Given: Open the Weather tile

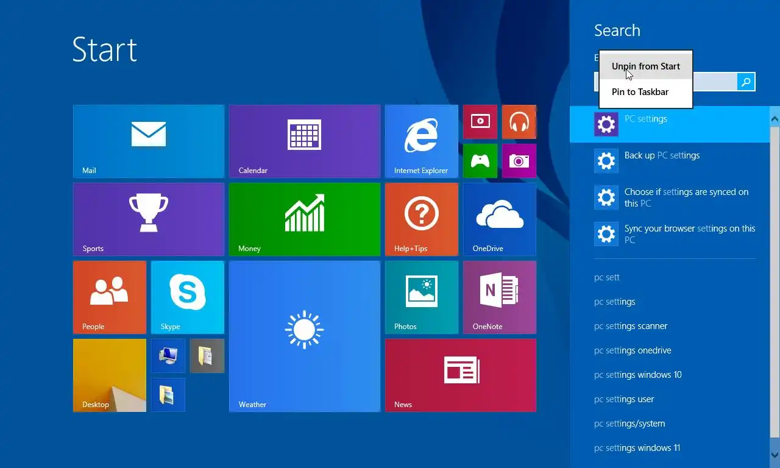Looking at the screenshot, I should click(305, 336).
